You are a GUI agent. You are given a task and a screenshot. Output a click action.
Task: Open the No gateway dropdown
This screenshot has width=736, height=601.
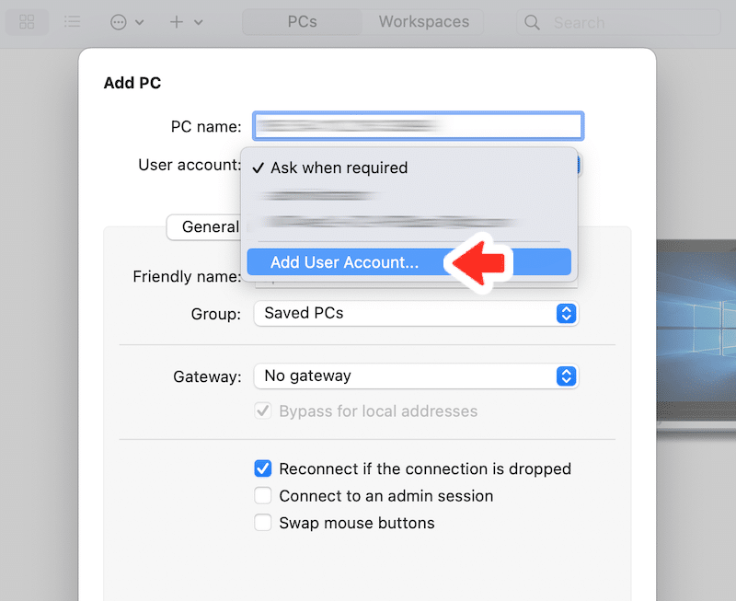416,376
